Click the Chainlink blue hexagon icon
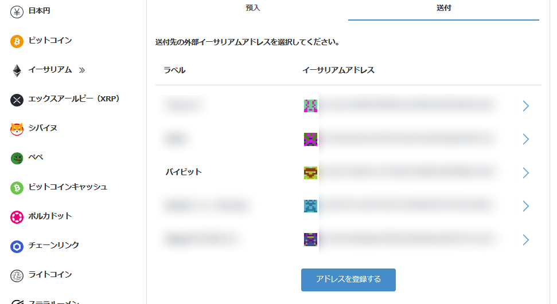The height and width of the screenshot is (304, 557). tap(17, 246)
